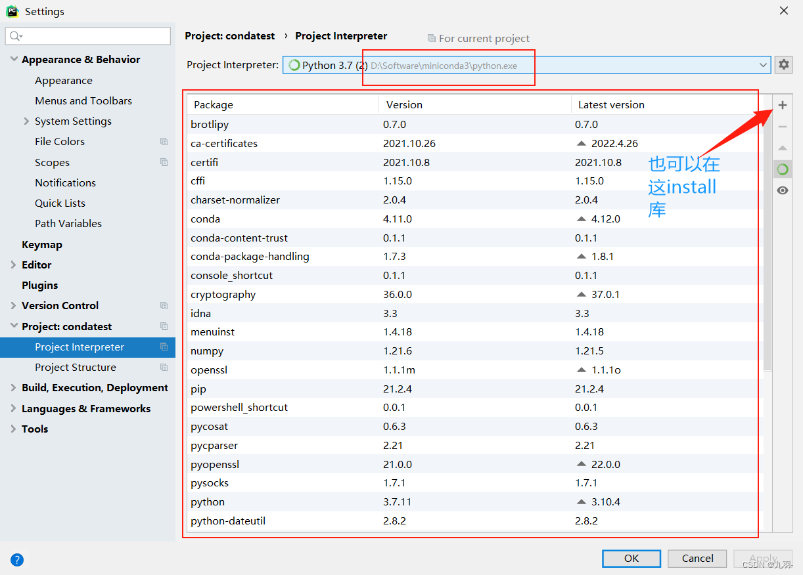Select Appearance settings page
The height and width of the screenshot is (575, 803).
coord(64,80)
